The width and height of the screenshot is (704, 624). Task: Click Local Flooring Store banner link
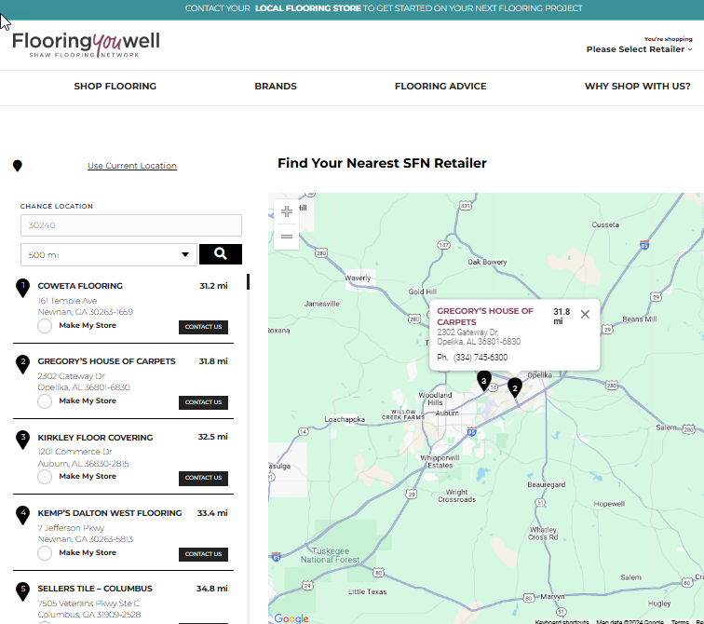(308, 8)
